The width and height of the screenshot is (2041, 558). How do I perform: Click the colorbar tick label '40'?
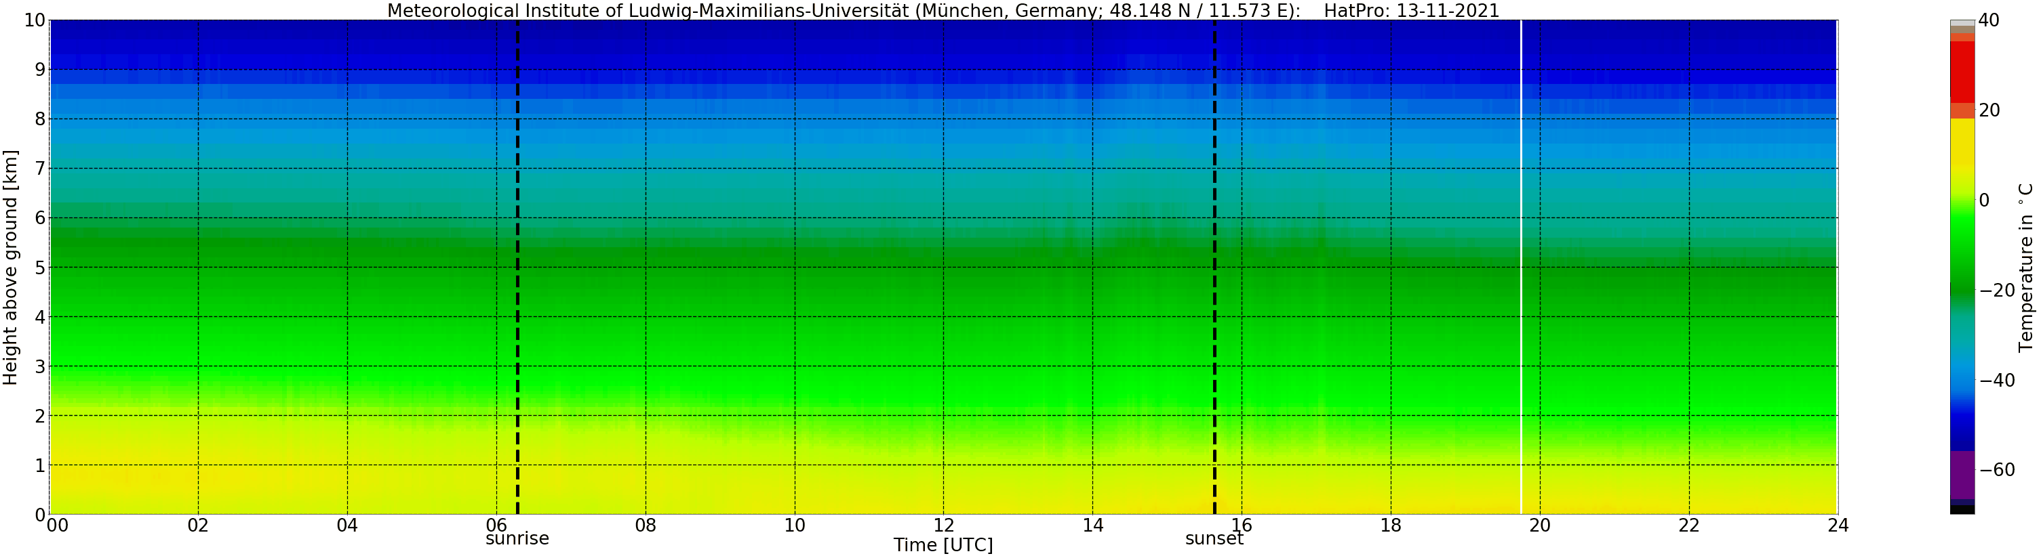click(1989, 20)
